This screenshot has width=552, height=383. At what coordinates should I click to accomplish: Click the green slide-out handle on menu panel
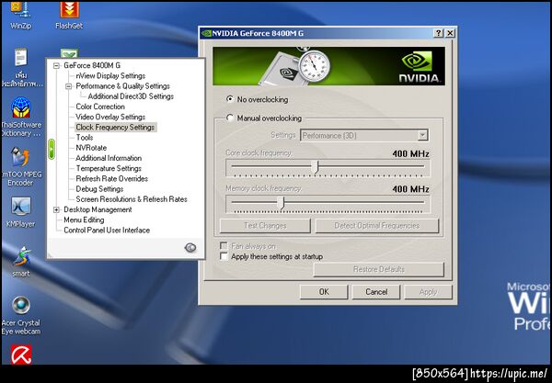pos(52,149)
